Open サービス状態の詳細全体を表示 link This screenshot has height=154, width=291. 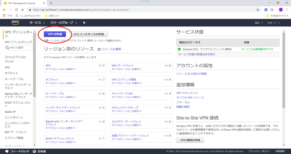(197, 55)
